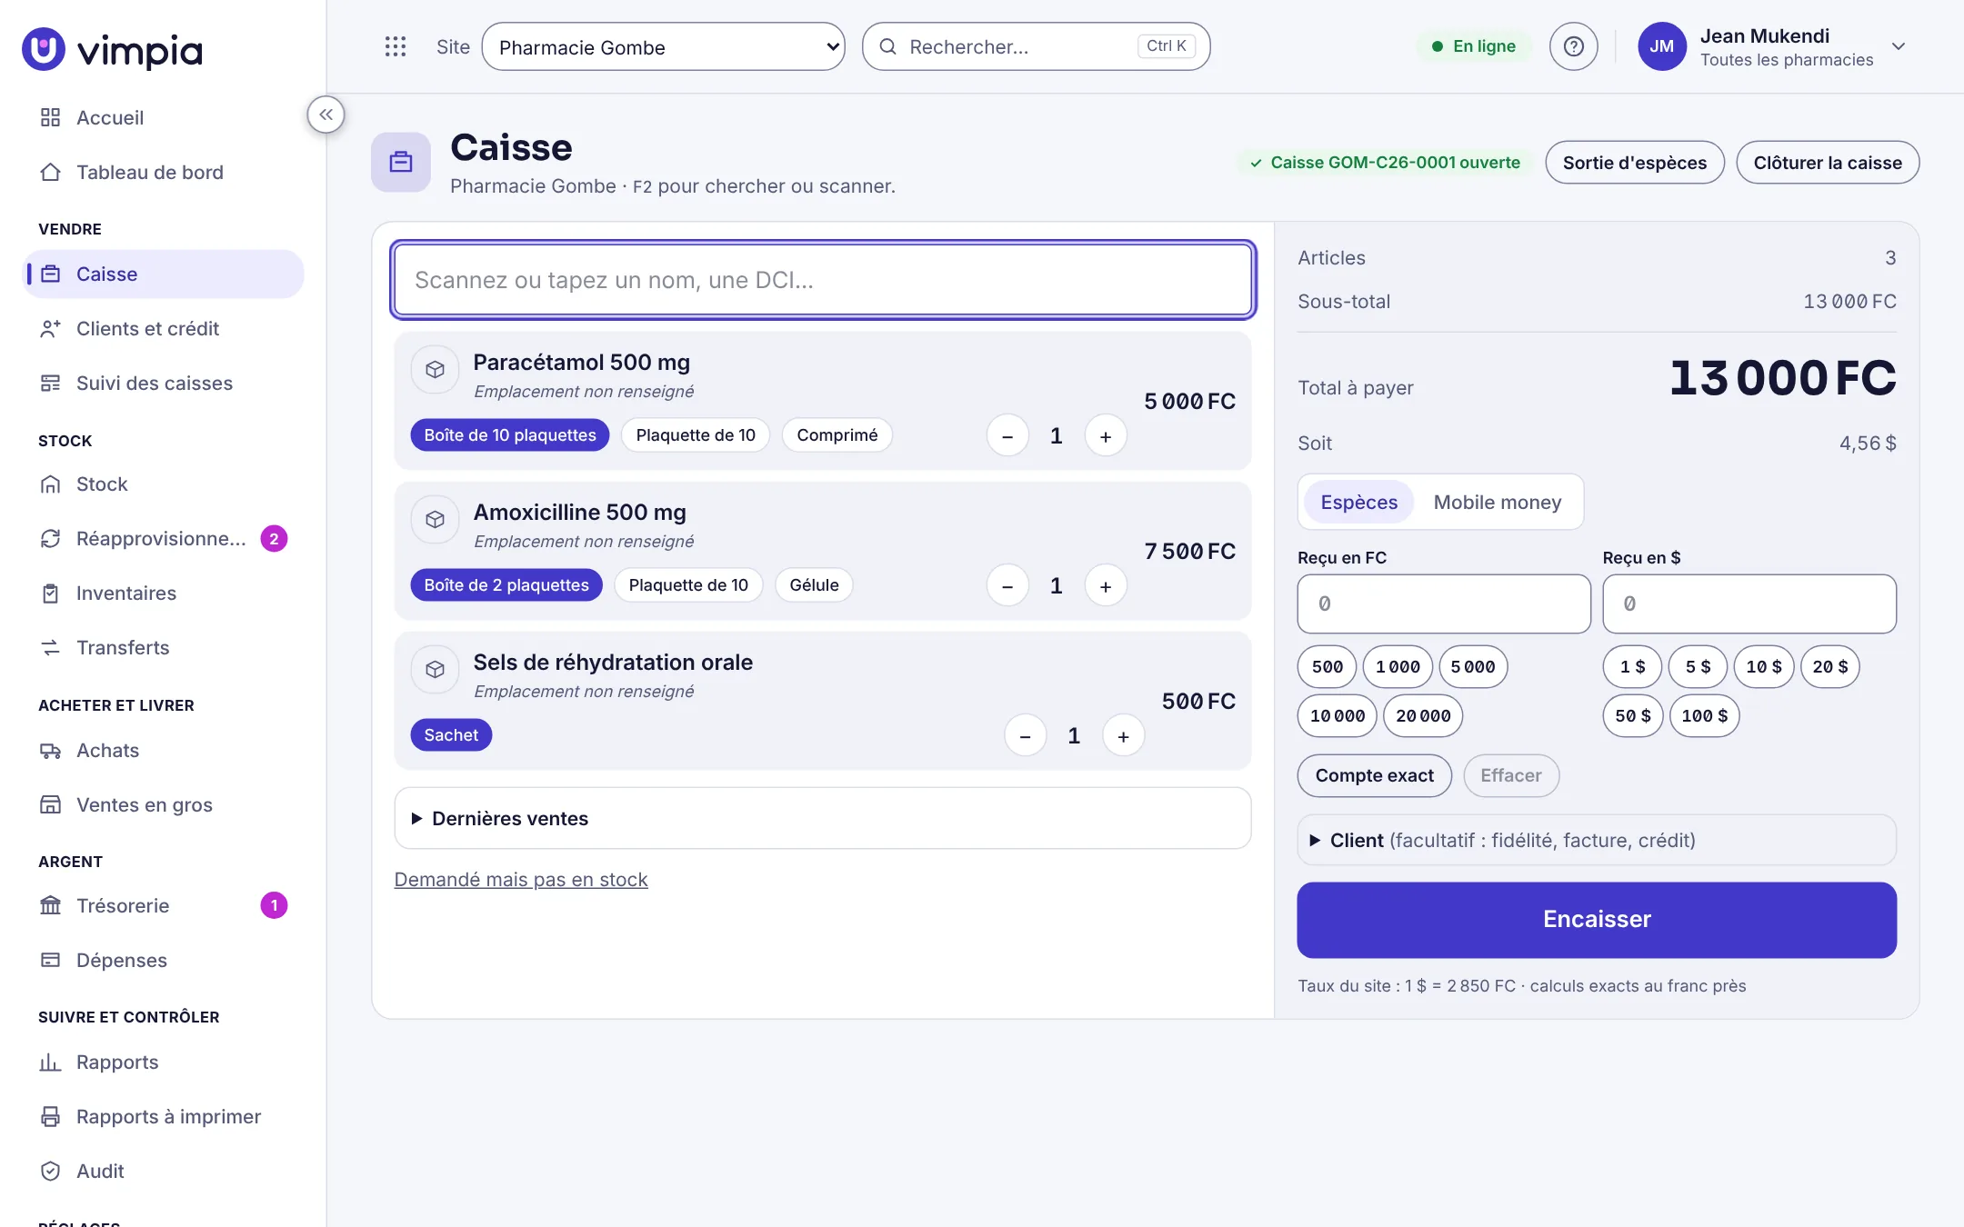Open the Stock page
Viewport: 1964px width, 1227px height.
tap(163, 484)
